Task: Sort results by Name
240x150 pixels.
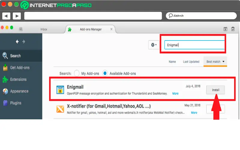Action: point(172,62)
